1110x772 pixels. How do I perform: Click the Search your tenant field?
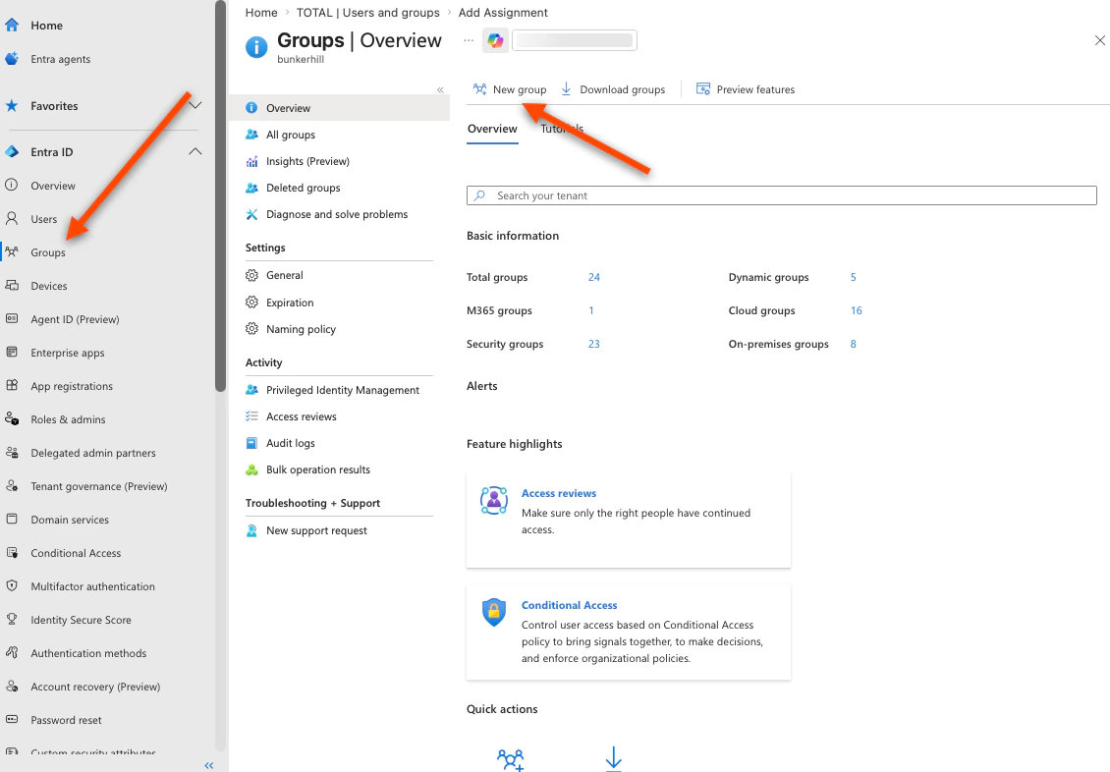pos(782,195)
